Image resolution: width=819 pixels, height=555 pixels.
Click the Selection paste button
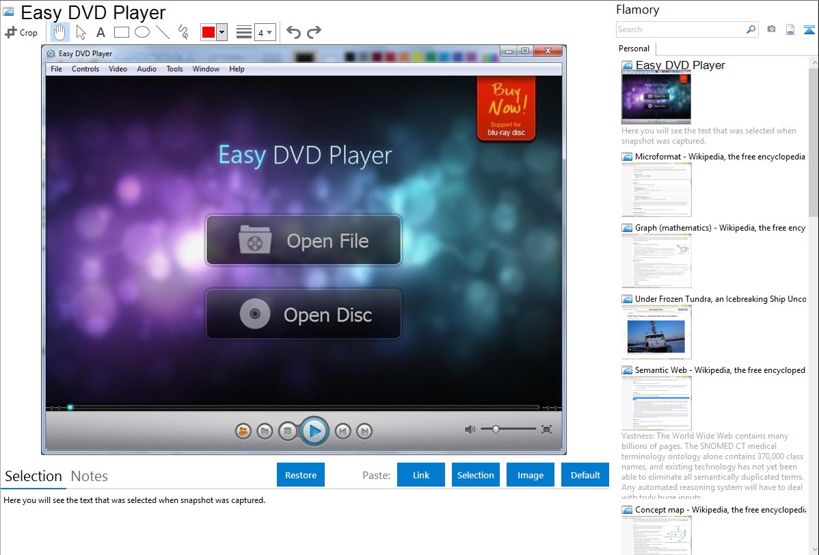pyautogui.click(x=475, y=474)
